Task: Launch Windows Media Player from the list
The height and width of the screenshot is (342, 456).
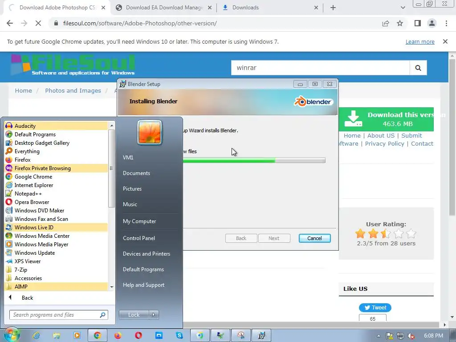Action: click(56, 244)
